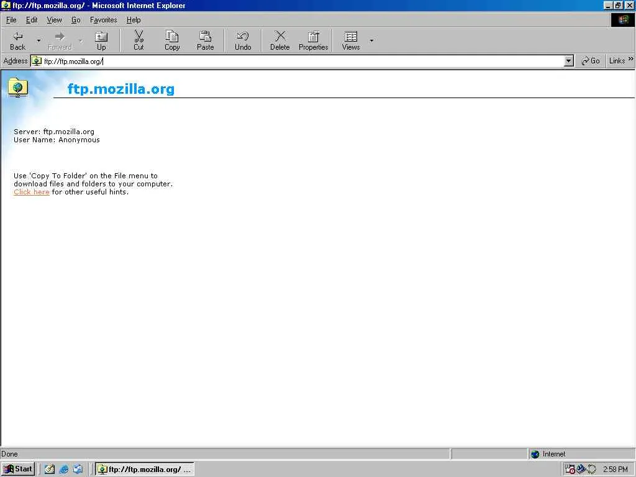Image resolution: width=636 pixels, height=477 pixels.
Task: Expand the Address bar history dropdown
Action: [569, 61]
